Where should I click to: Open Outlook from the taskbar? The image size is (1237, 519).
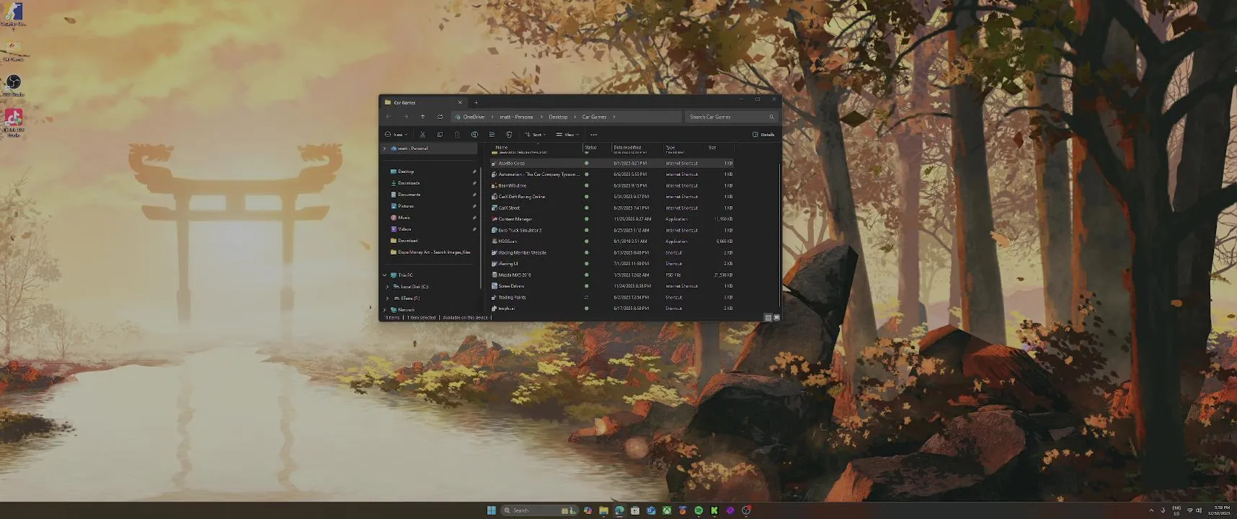651,510
